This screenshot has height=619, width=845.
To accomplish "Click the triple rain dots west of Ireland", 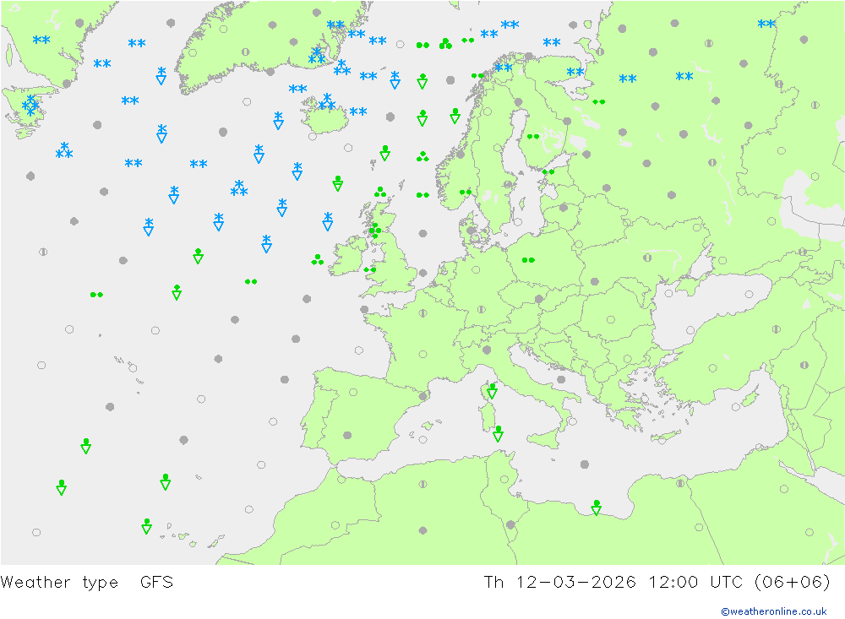I will [x=318, y=260].
